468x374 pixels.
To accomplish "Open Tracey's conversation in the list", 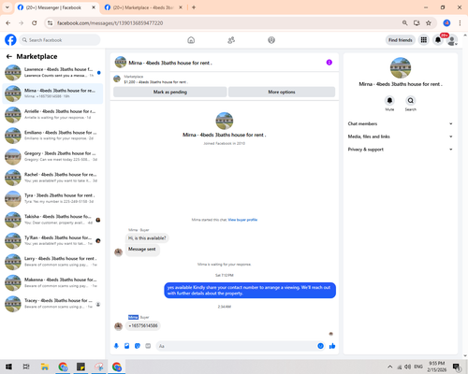I will click(52, 304).
